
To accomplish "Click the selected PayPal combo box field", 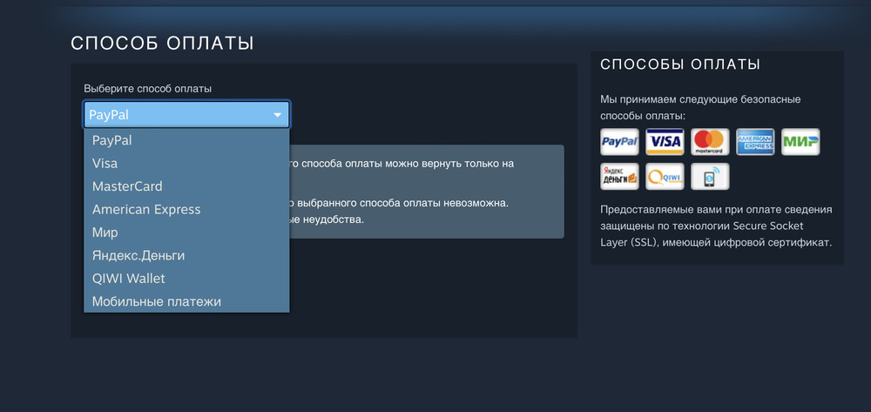I will coord(186,115).
